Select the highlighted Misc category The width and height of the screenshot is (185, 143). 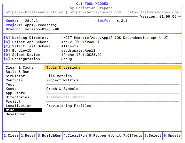23,110
